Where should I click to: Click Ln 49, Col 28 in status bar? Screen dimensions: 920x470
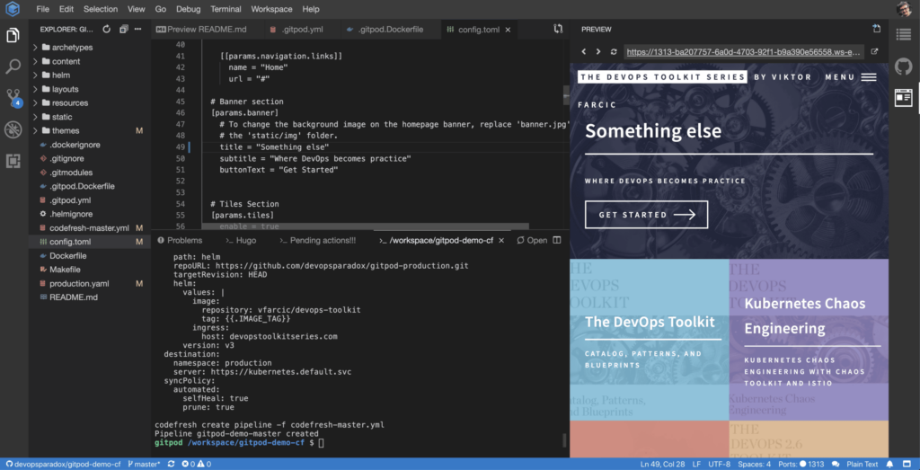[664, 464]
